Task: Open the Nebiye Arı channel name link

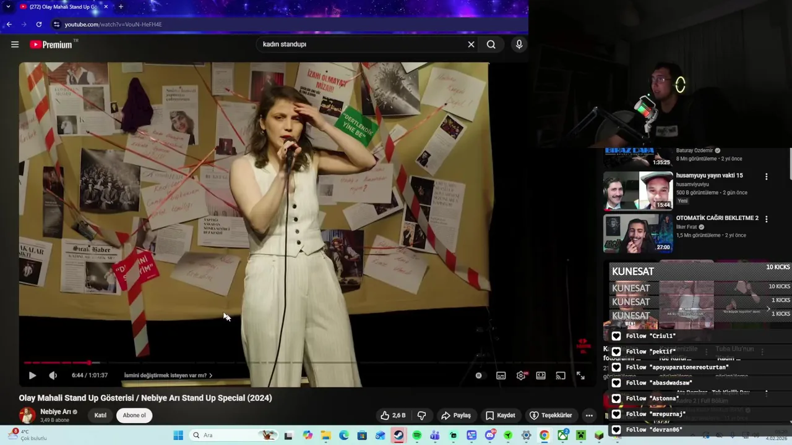Action: [56, 412]
